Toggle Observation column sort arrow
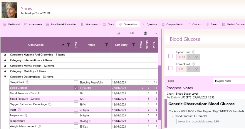Image resolution: width=245 pixels, height=129 pixels. pyautogui.click(x=63, y=45)
